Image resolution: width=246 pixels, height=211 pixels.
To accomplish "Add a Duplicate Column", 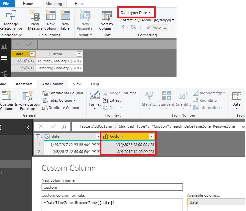I will 61,108.
